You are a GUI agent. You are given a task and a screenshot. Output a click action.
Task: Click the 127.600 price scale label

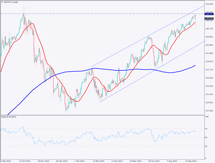[x=209, y=111]
